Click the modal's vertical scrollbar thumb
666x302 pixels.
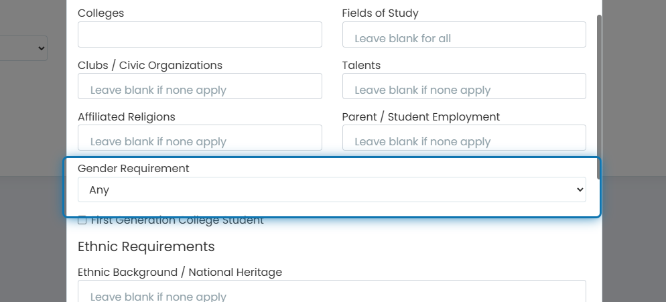[x=599, y=97]
